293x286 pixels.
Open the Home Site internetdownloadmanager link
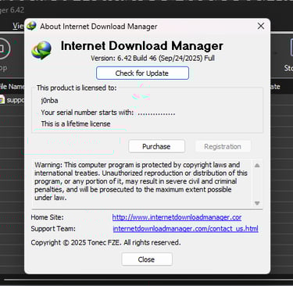[x=177, y=217]
